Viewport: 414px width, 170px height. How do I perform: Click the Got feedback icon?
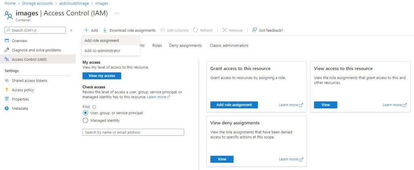tap(254, 30)
